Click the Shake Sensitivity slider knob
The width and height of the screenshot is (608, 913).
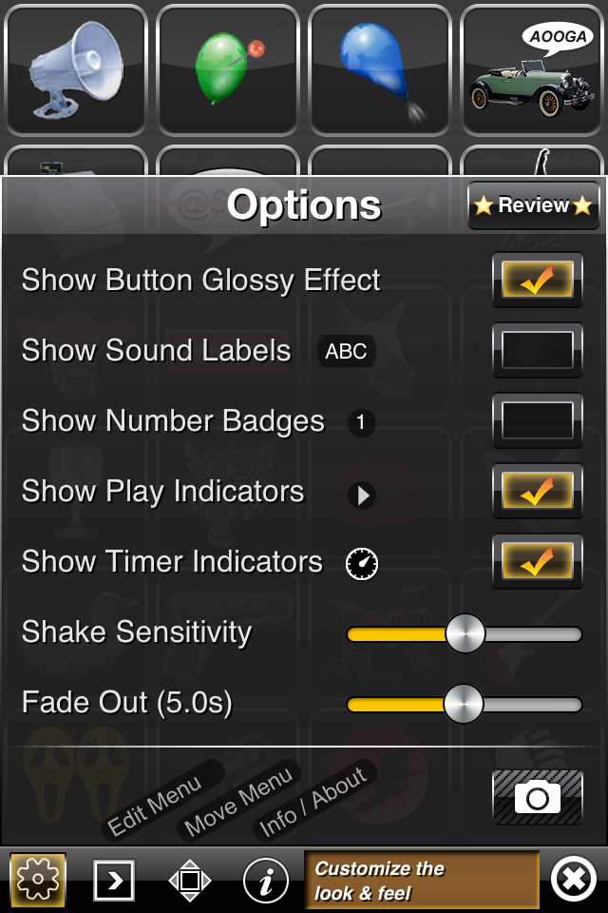coord(465,633)
